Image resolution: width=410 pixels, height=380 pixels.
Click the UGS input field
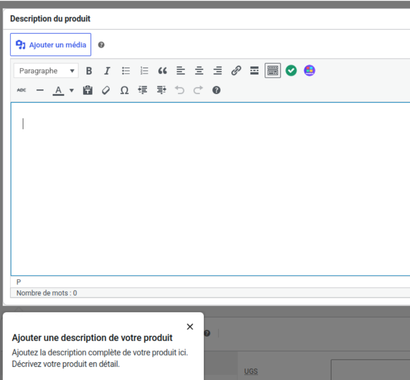point(371,370)
